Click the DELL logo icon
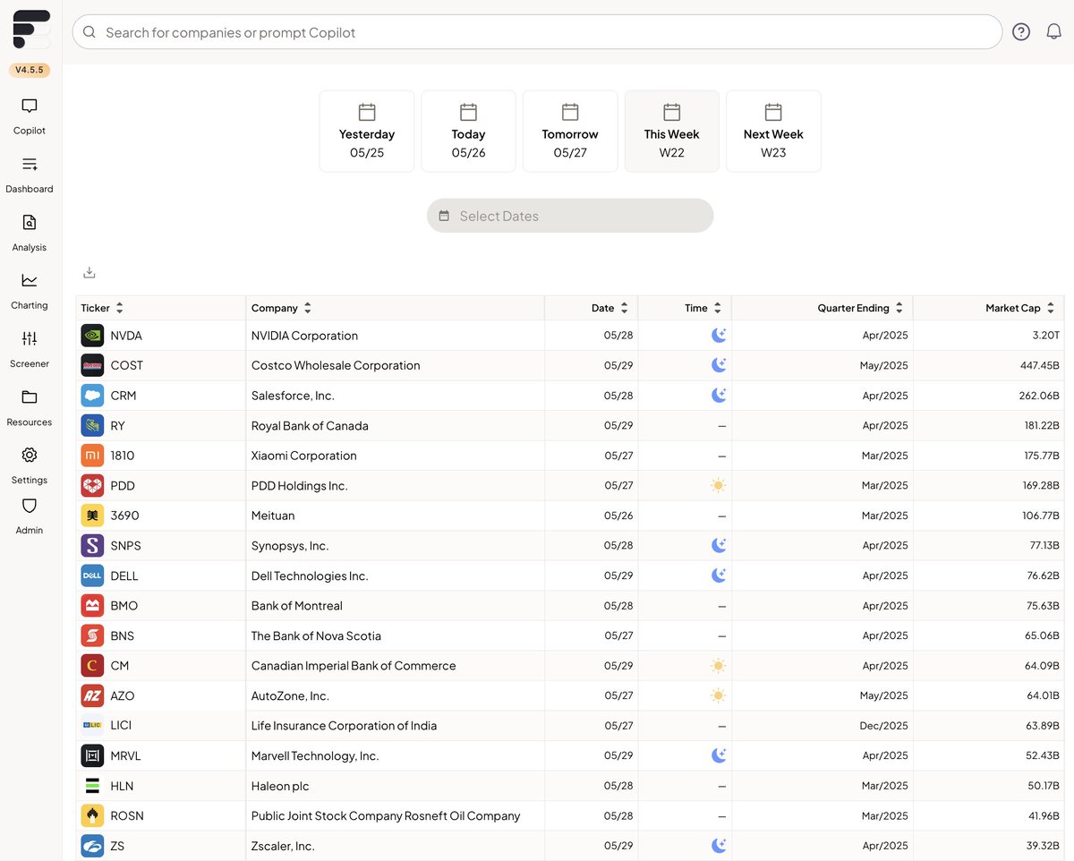The image size is (1074, 861). [92, 575]
